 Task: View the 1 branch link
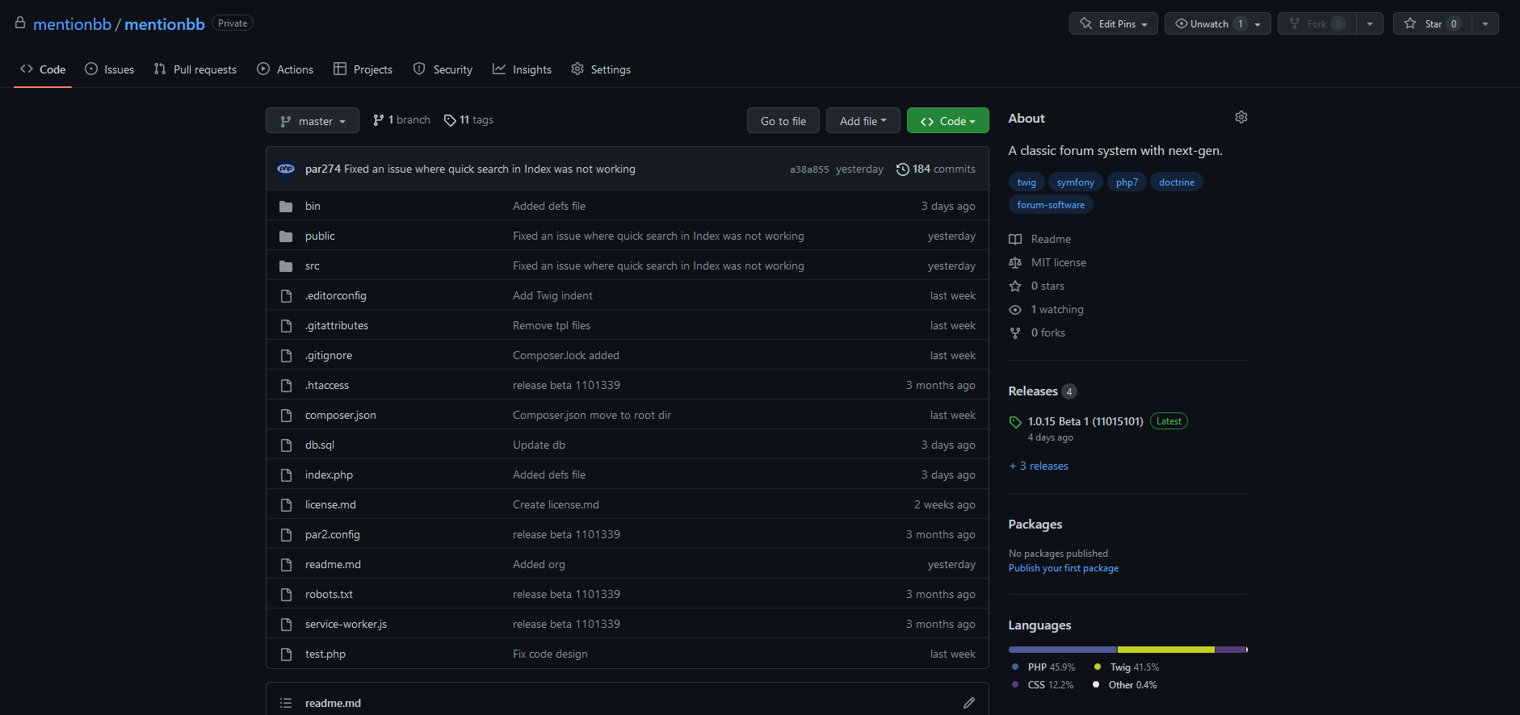pos(401,120)
